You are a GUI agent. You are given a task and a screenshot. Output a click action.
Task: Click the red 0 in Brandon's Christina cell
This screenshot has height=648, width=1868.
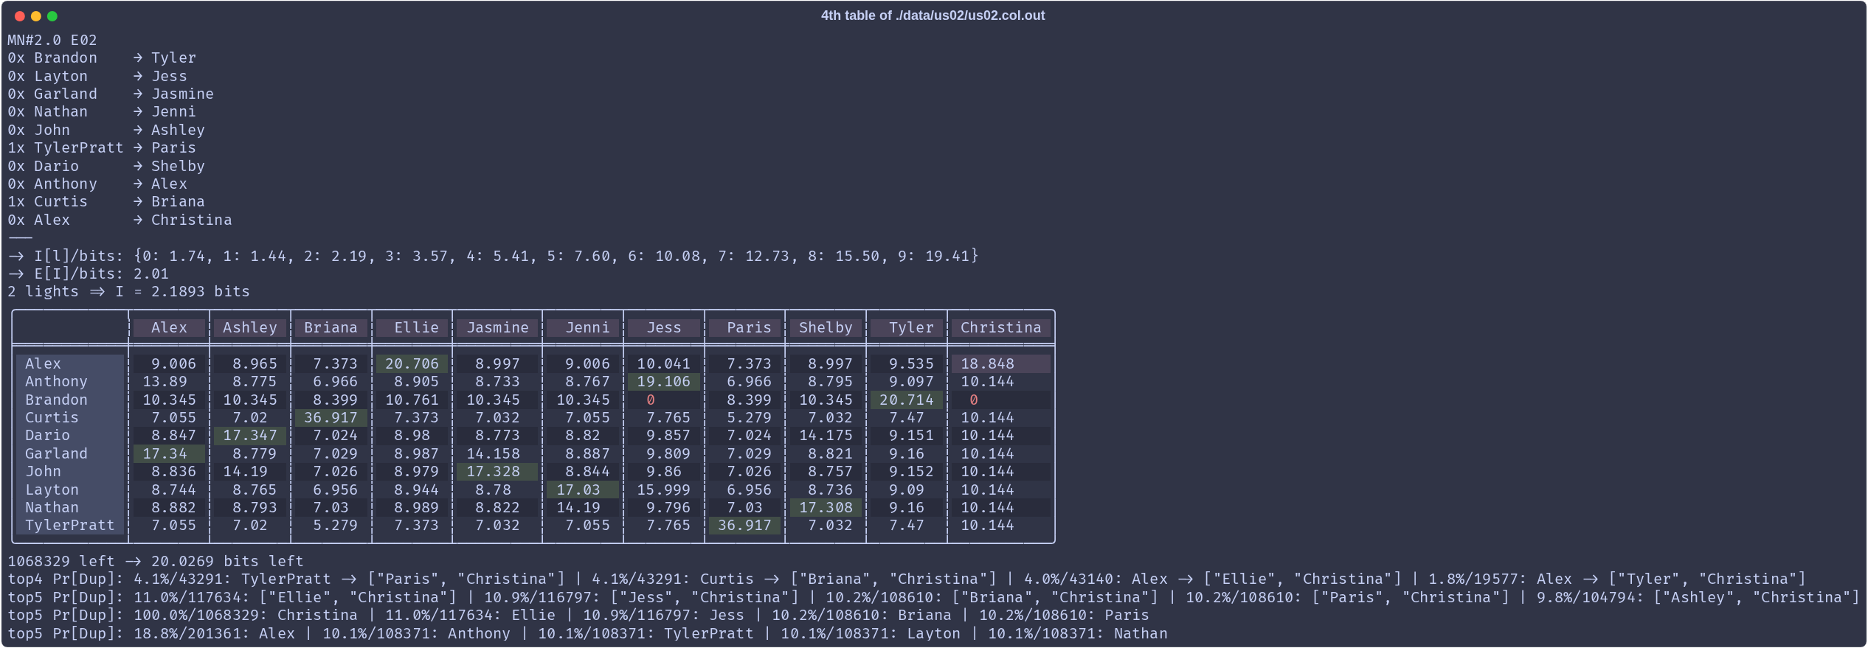pos(974,400)
